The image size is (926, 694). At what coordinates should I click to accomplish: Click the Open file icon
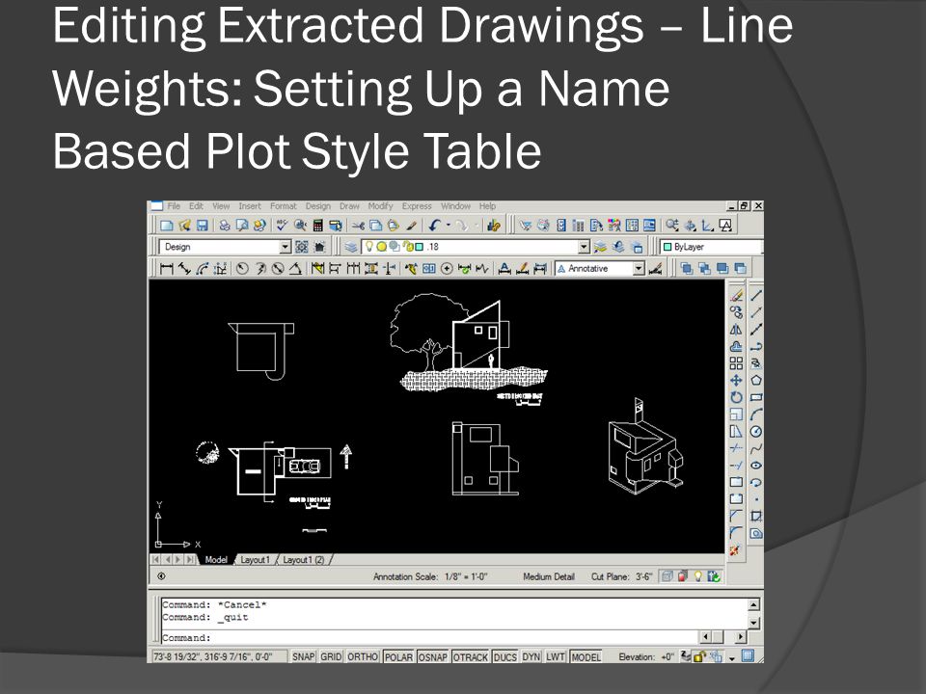click(185, 226)
